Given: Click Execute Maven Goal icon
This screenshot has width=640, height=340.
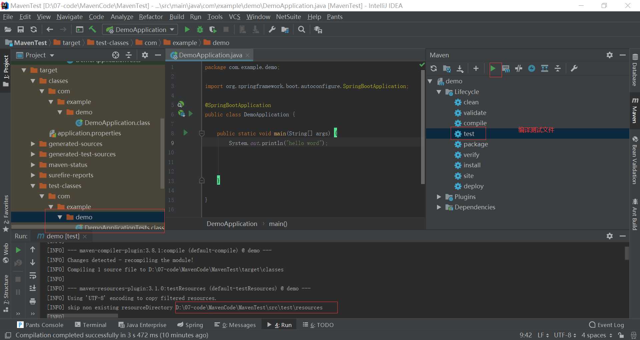Looking at the screenshot, I should tap(506, 69).
